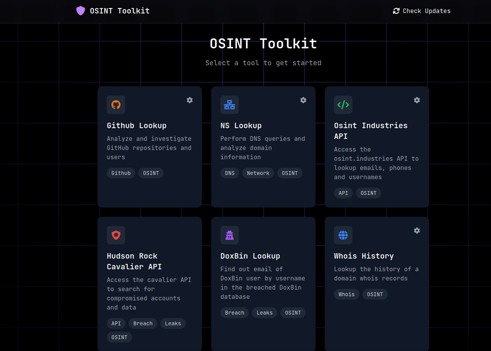
Task: Click the blue globe icon on Whois History
Action: click(x=343, y=235)
